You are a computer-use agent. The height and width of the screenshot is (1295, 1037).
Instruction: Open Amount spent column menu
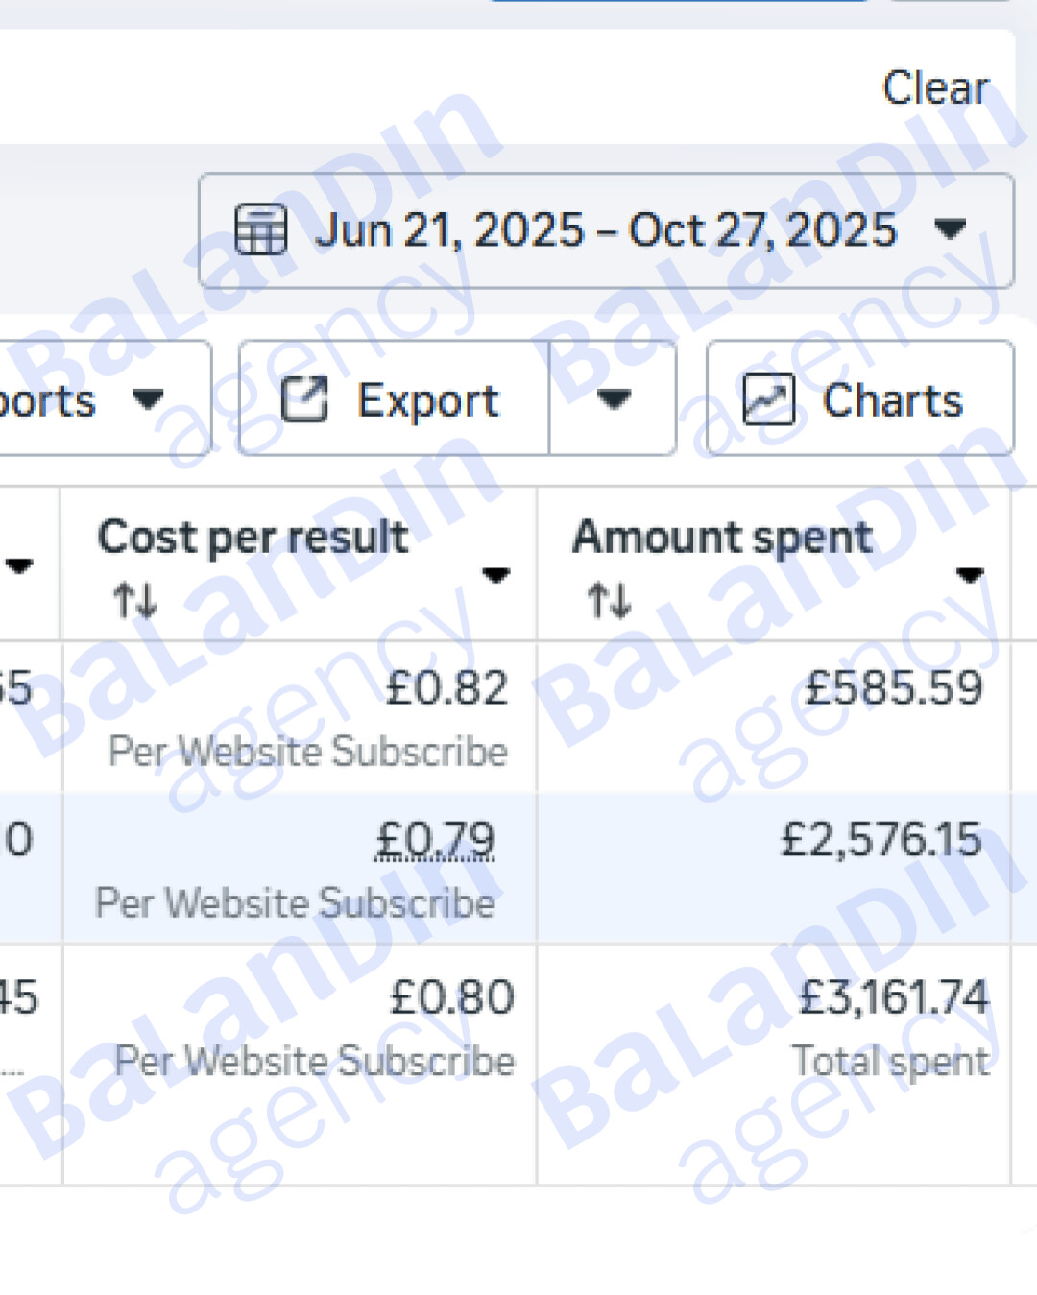coord(970,575)
